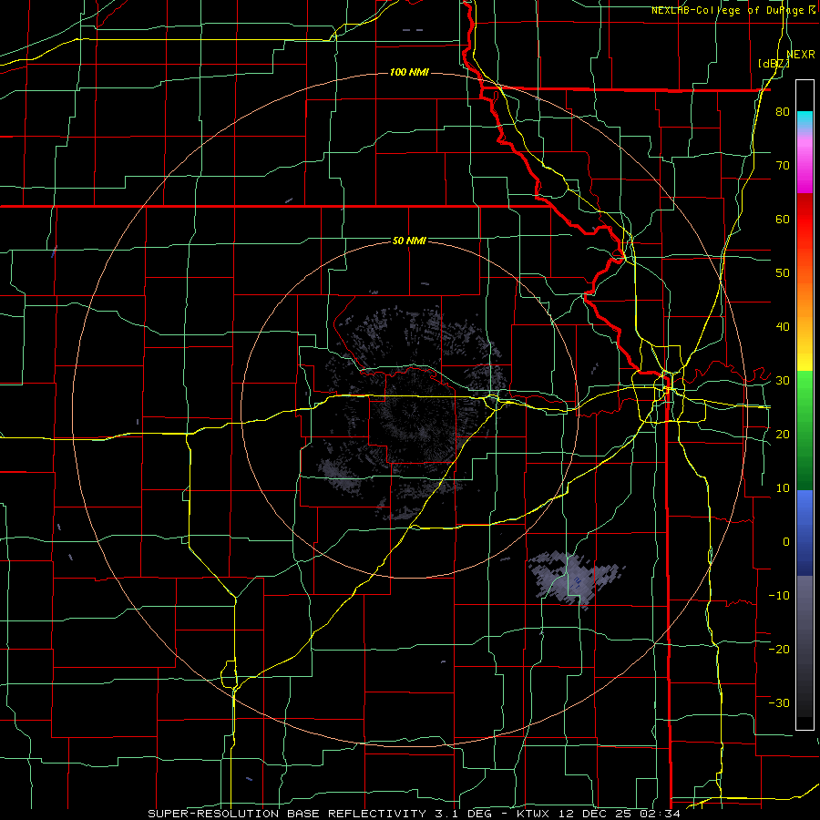
Task: Click the 60 dBZ scale value
Action: point(783,220)
